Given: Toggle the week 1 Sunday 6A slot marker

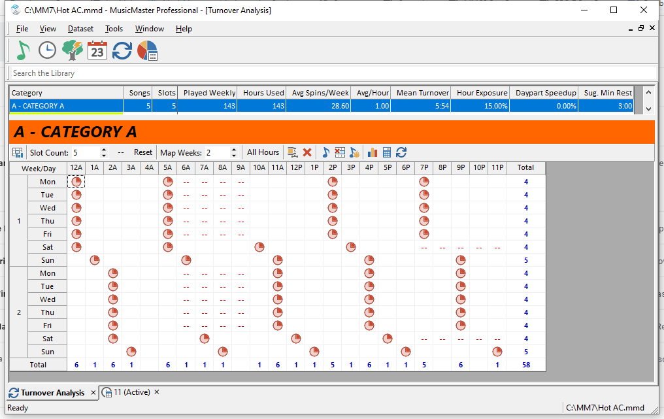Looking at the screenshot, I should 186,260.
